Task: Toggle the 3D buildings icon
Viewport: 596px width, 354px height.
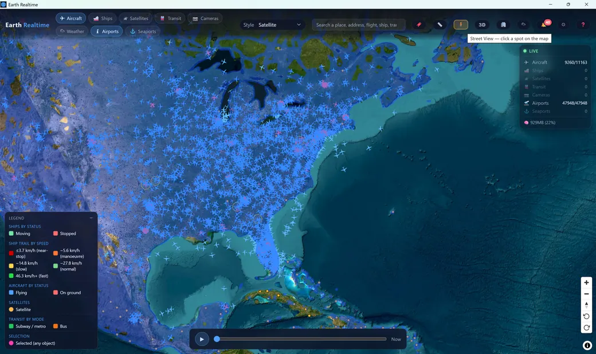Action: [x=503, y=25]
